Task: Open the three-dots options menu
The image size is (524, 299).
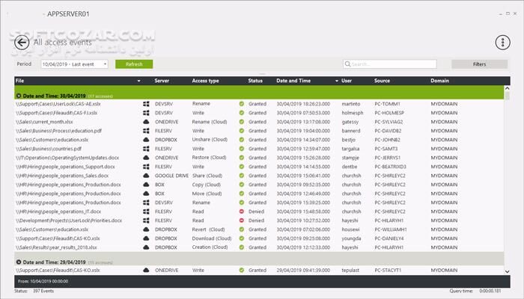Action: click(502, 43)
